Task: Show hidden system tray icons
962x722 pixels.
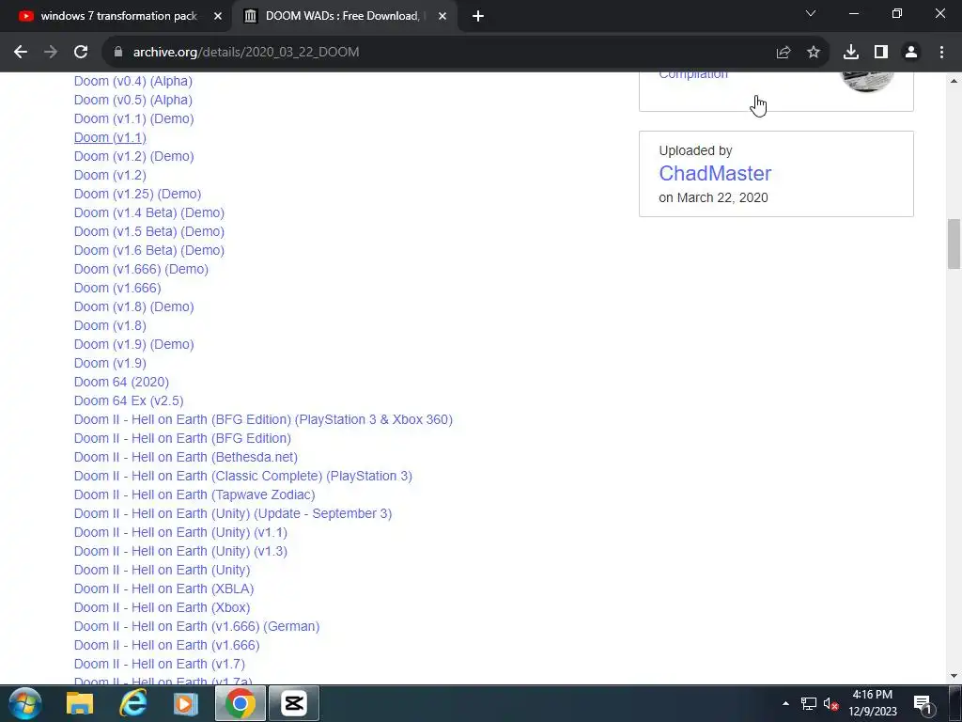Action: (786, 703)
